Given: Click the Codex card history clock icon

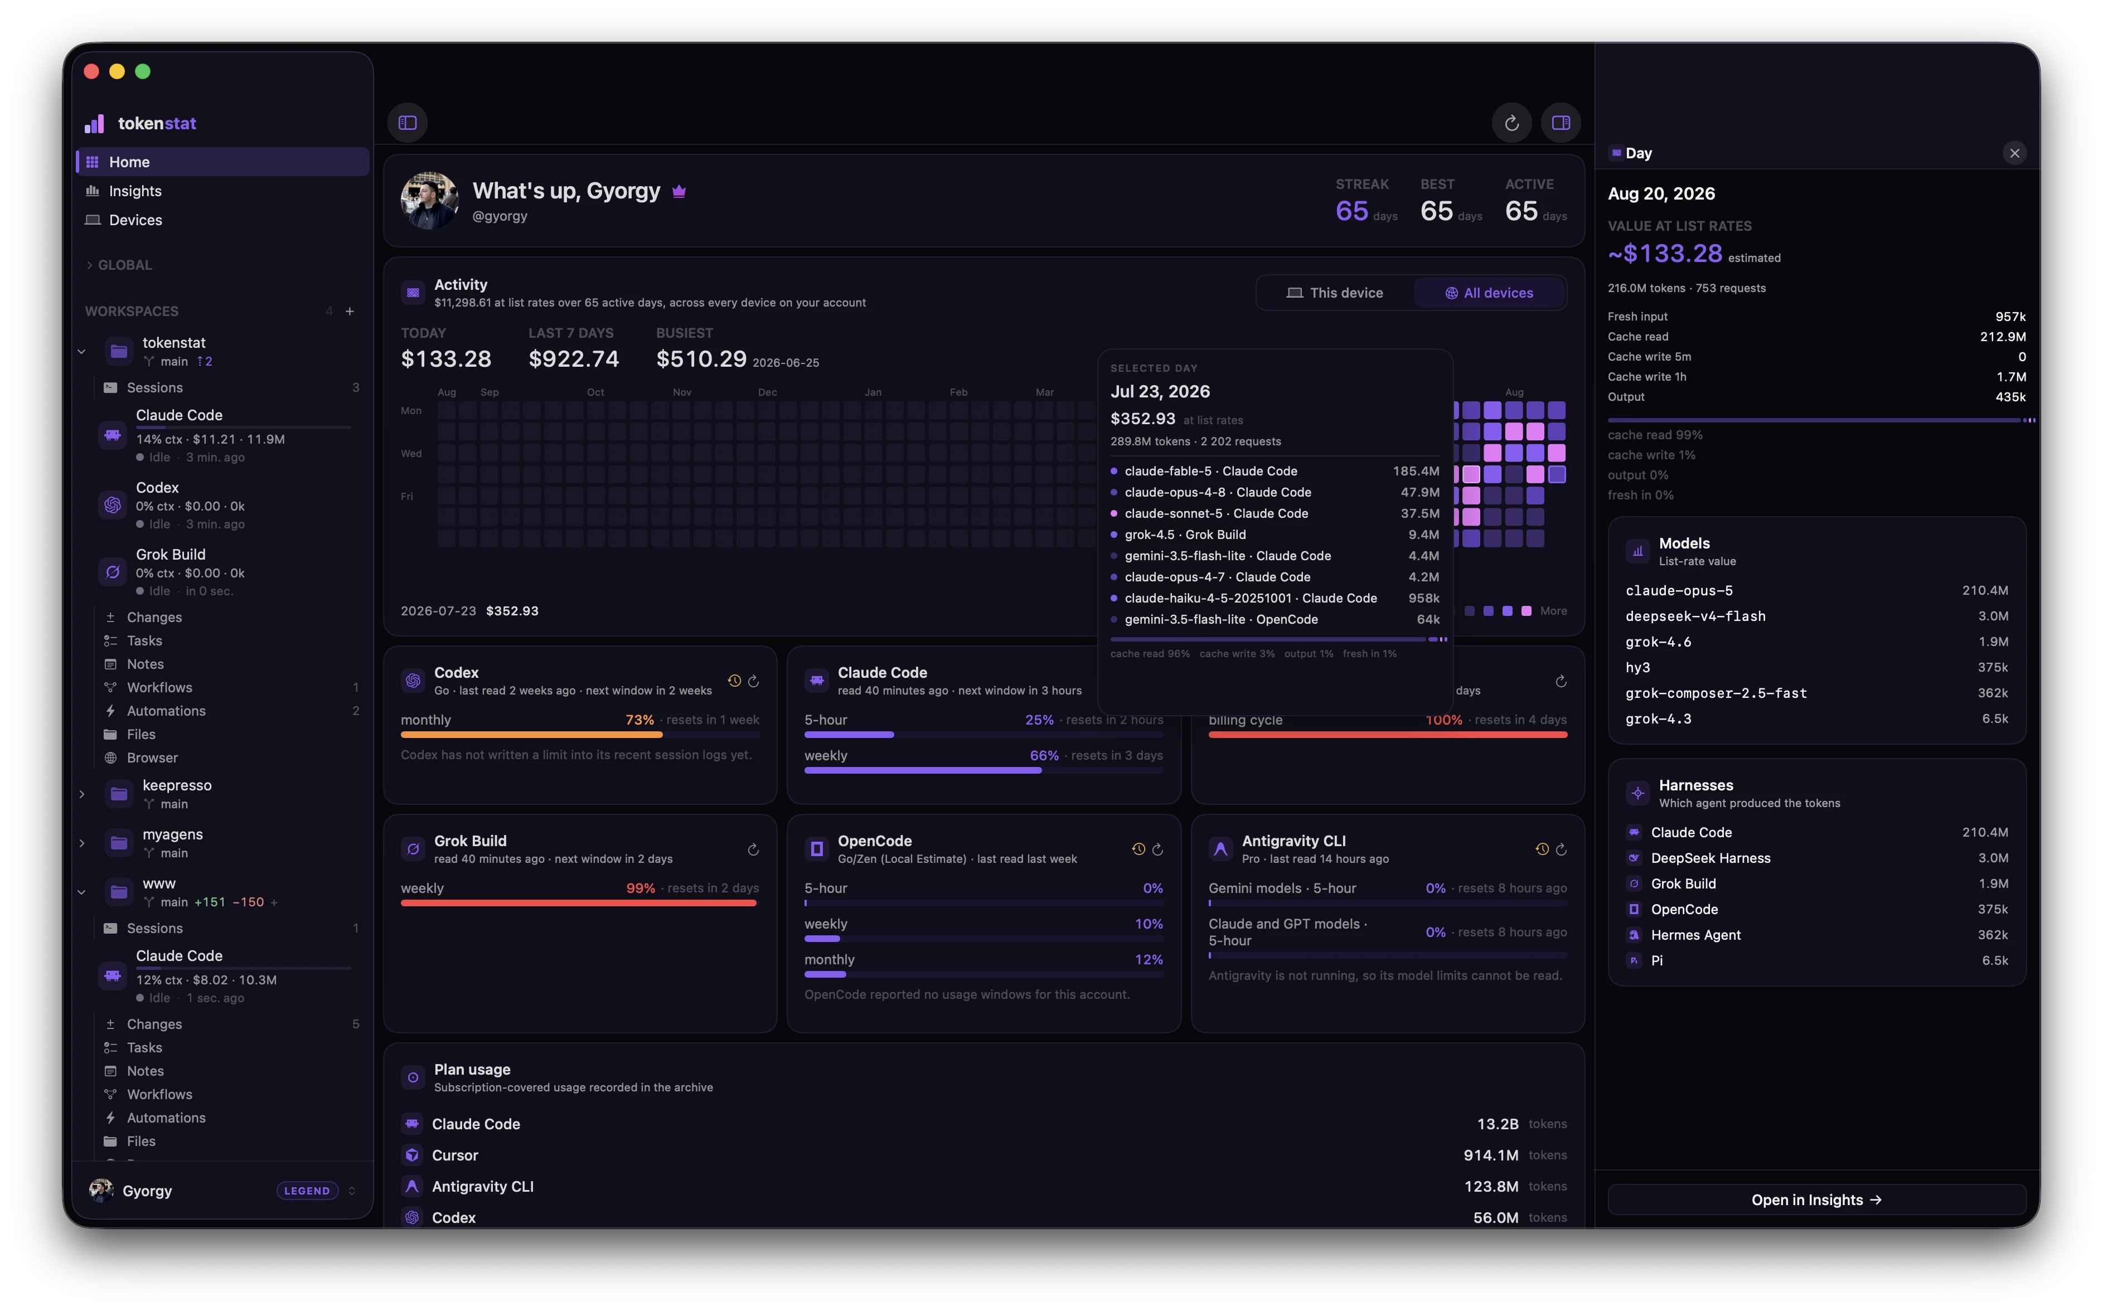Looking at the screenshot, I should coord(734,682).
